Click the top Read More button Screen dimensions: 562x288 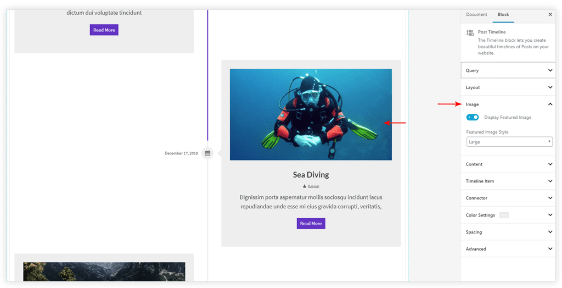click(104, 30)
